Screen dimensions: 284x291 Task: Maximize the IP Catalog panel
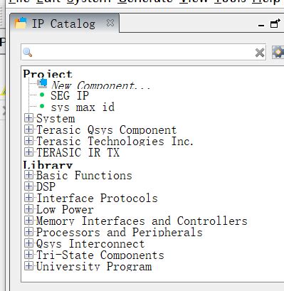point(275,23)
